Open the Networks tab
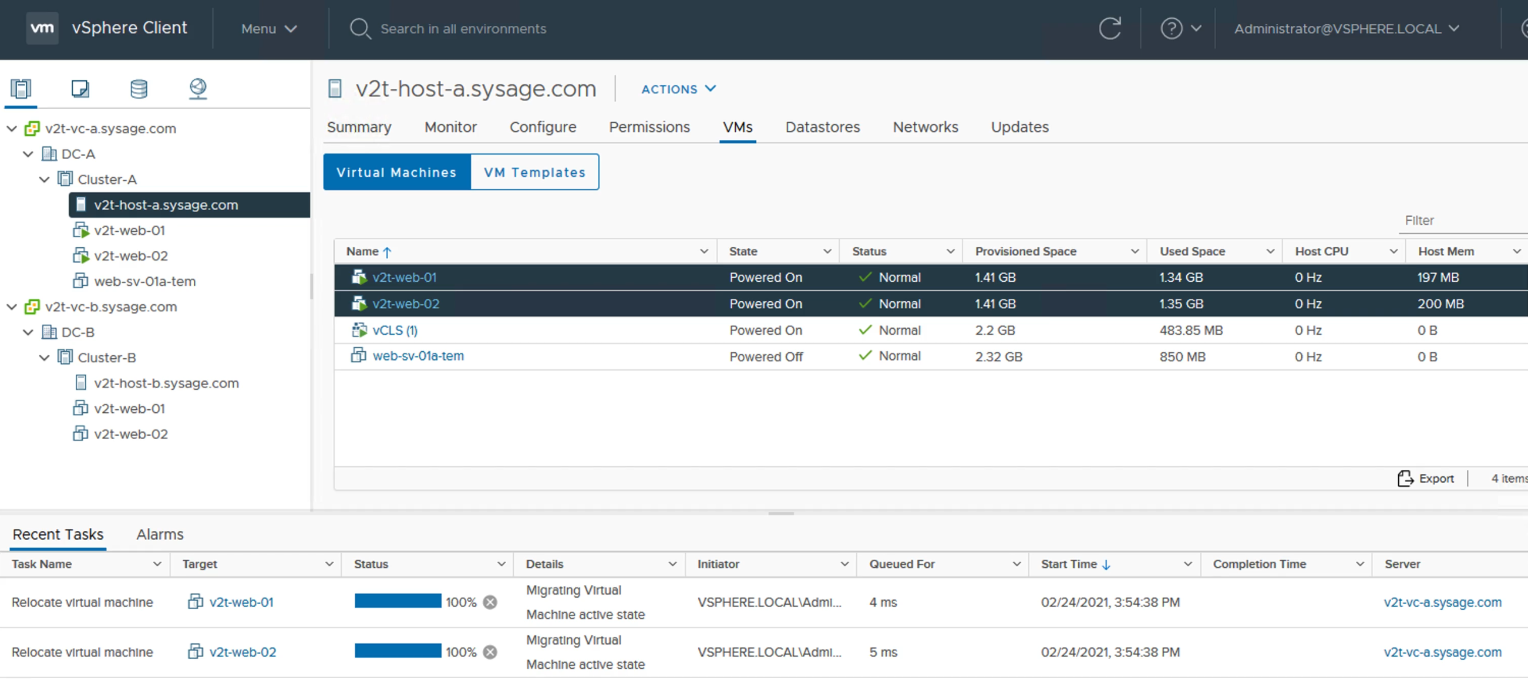 click(925, 127)
